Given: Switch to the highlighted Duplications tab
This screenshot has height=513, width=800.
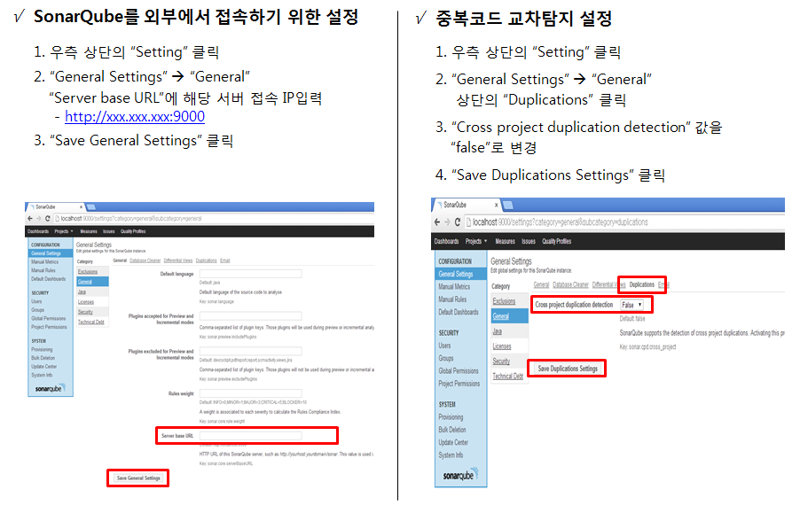Looking at the screenshot, I should tap(641, 284).
